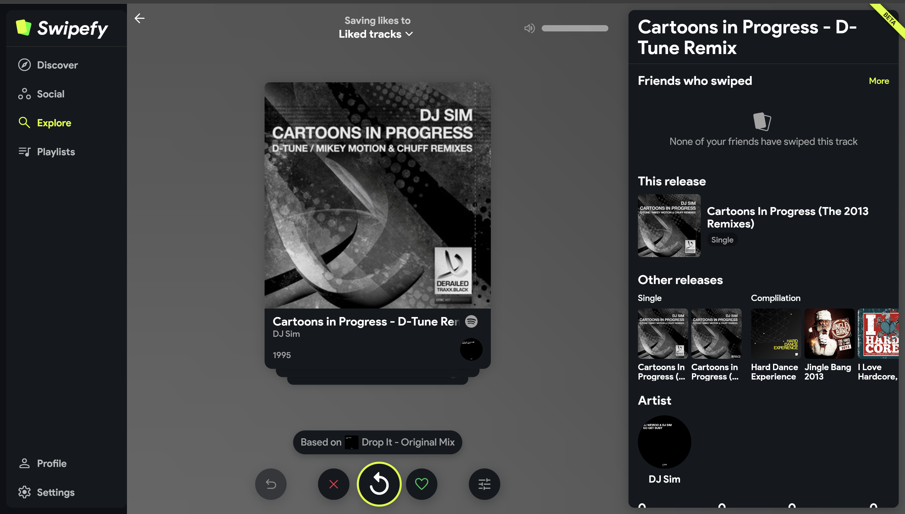This screenshot has height=514, width=905.
Task: Open the Profile page
Action: pyautogui.click(x=52, y=463)
